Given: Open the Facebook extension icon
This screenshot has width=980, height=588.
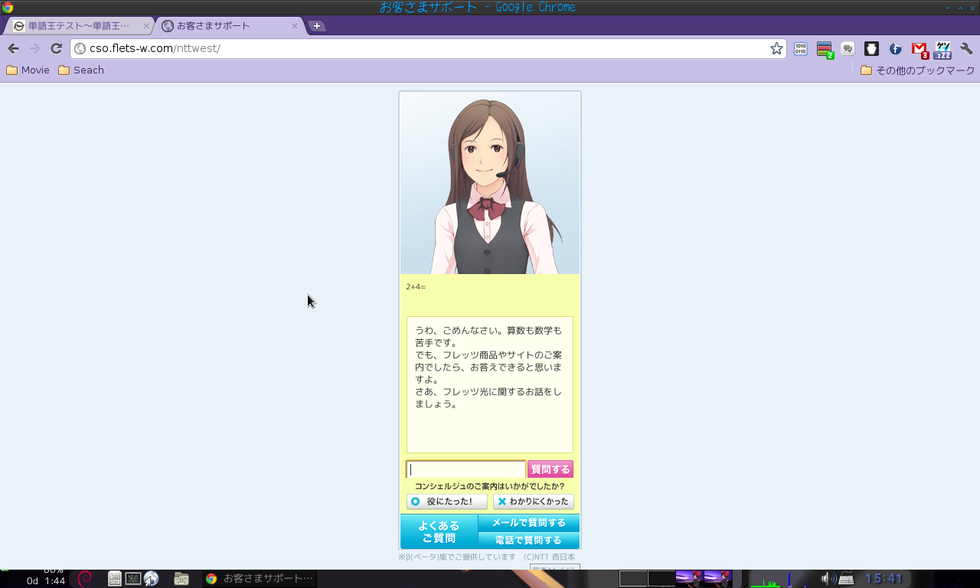Looking at the screenshot, I should click(x=895, y=49).
